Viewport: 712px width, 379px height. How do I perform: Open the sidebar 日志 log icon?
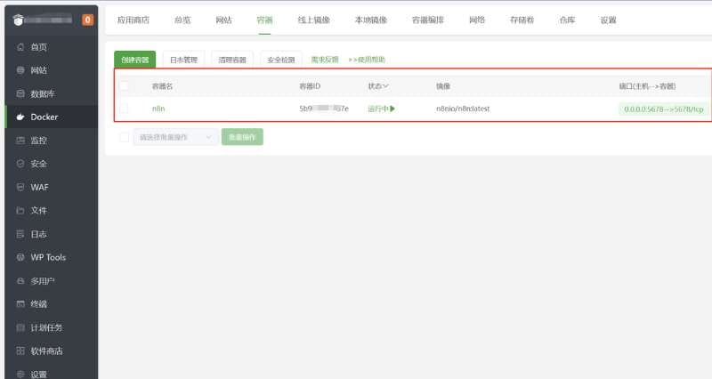pyautogui.click(x=20, y=234)
